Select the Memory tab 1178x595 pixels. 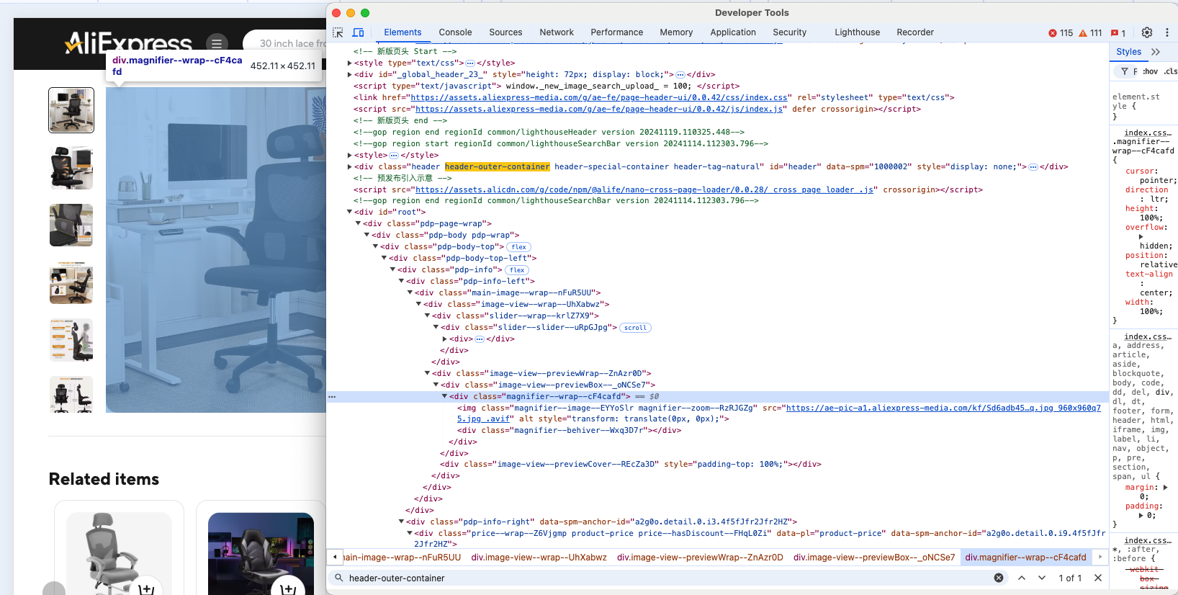[x=676, y=32]
